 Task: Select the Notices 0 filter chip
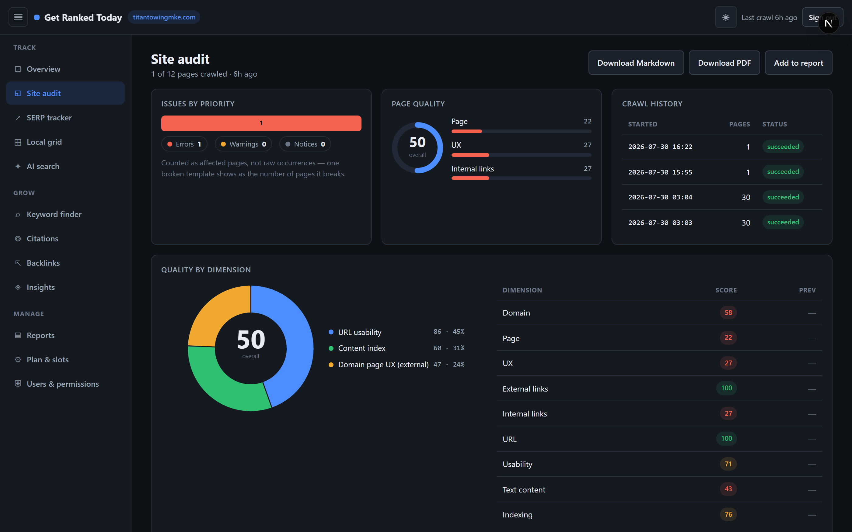click(x=305, y=144)
